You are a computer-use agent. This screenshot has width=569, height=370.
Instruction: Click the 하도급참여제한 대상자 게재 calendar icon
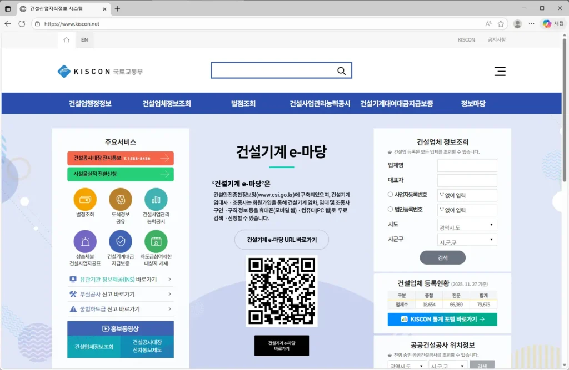point(156,242)
